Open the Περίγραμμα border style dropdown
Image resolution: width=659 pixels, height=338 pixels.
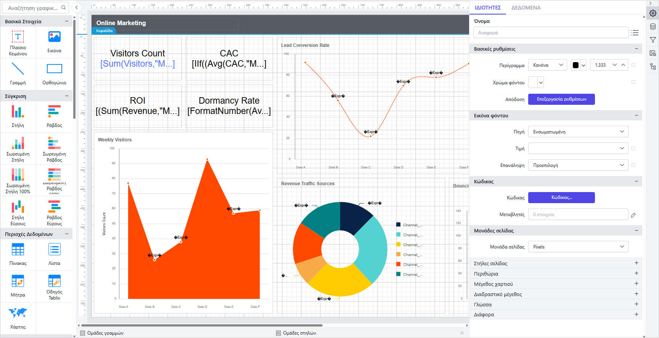click(548, 65)
